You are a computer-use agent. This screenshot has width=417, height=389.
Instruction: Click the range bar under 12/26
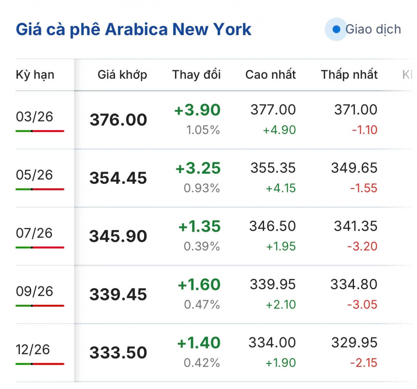coord(40,364)
